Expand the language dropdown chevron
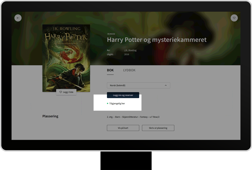This screenshot has height=170, width=252. click(165, 85)
